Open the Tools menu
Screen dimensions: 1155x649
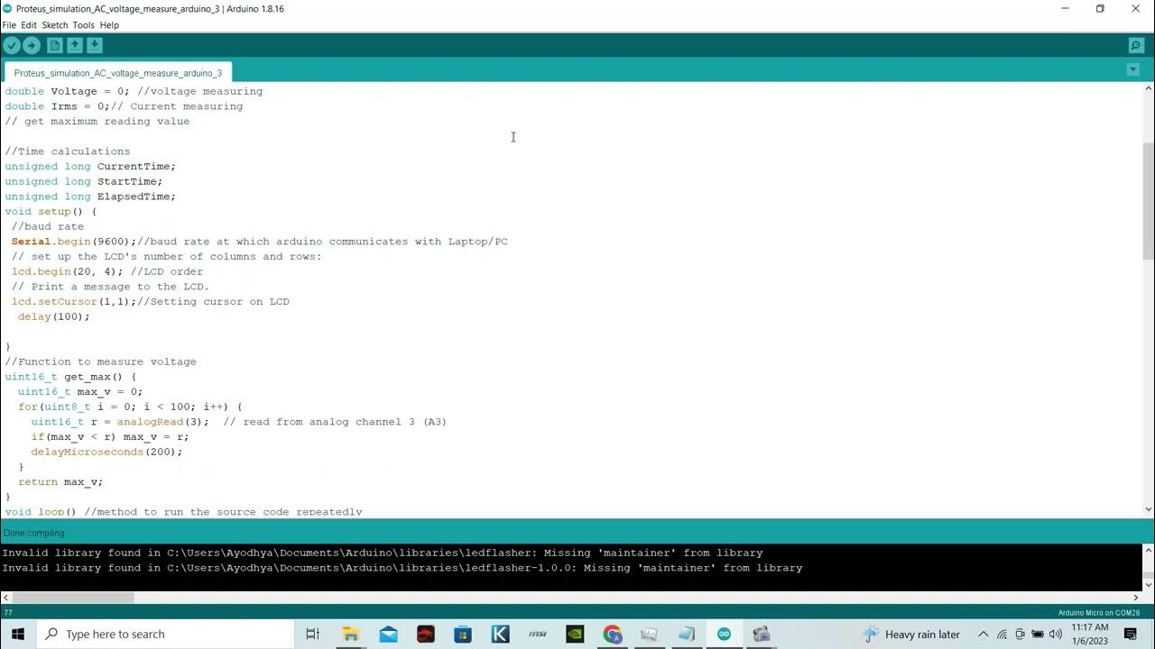pyautogui.click(x=84, y=25)
